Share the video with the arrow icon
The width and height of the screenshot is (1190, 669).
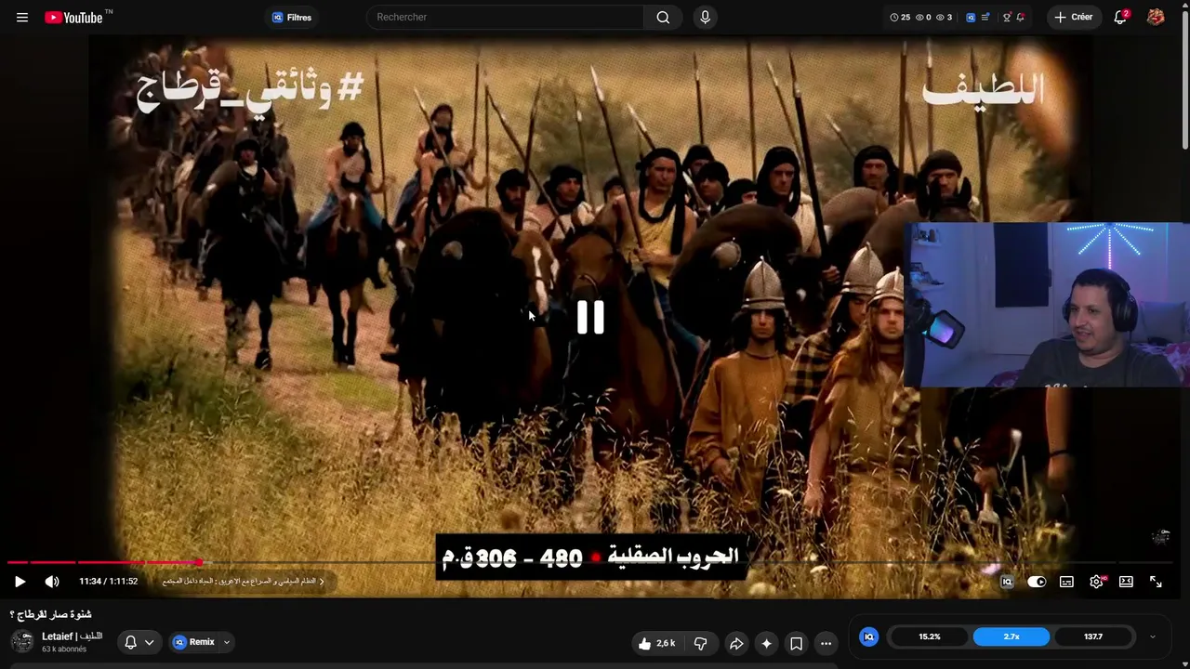coord(736,643)
